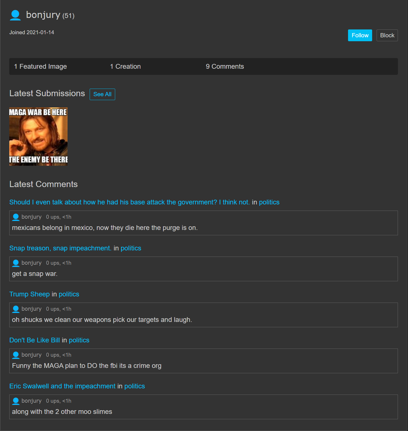Click bonjury username on 'mexicans belong in mexico' comment
The width and height of the screenshot is (408, 431).
pyautogui.click(x=31, y=217)
